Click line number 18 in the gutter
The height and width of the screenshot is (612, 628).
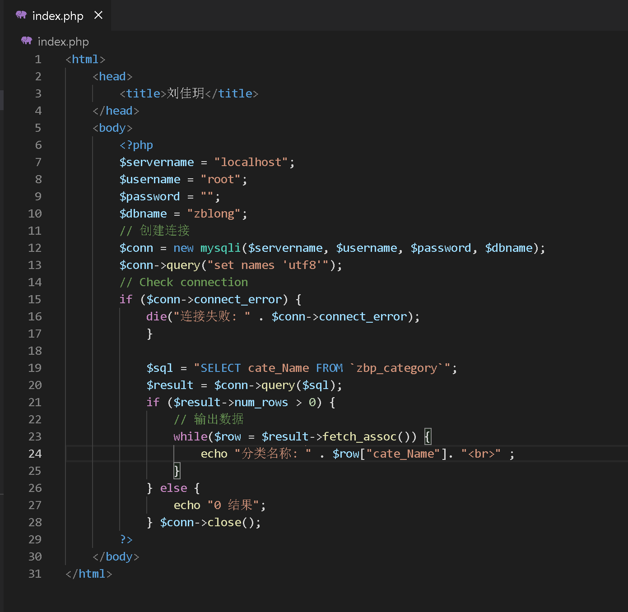[x=35, y=351]
